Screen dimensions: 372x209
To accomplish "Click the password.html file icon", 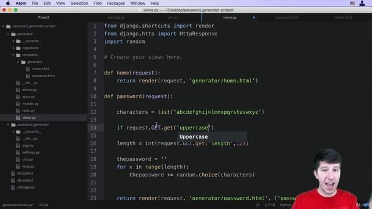I will coord(28,76).
